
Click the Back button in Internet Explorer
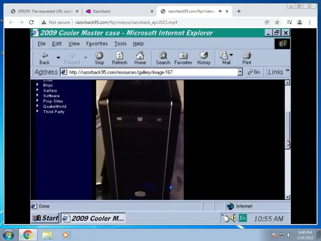click(x=45, y=58)
